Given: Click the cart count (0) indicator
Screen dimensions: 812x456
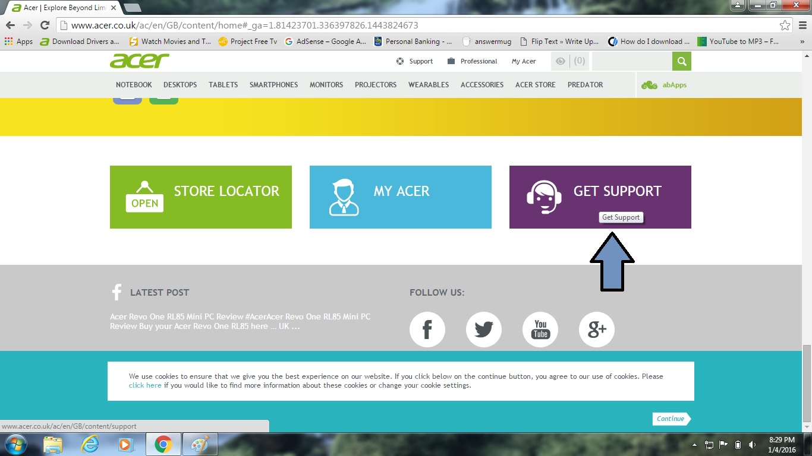Looking at the screenshot, I should point(579,61).
